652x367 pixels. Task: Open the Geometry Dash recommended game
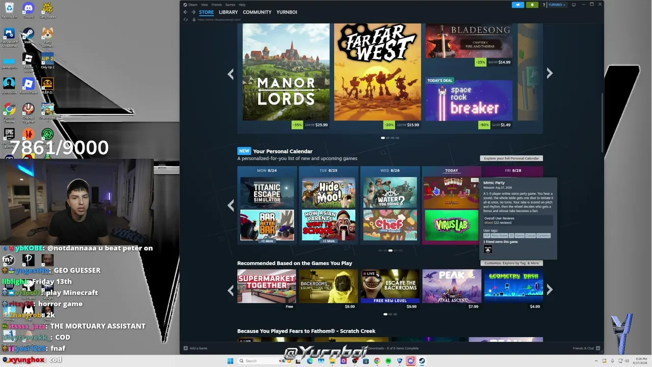[x=513, y=286]
